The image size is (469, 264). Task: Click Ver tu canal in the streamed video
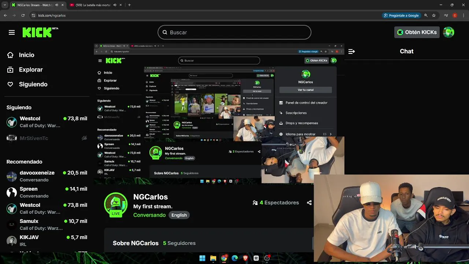(306, 90)
